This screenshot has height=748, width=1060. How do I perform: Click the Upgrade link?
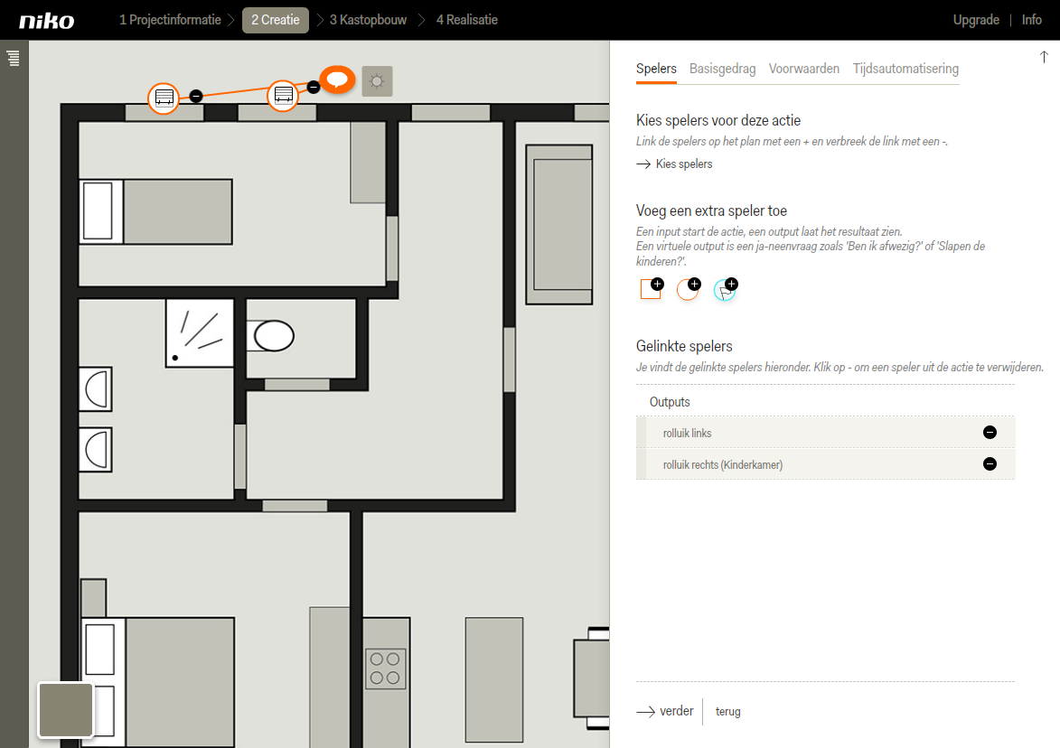point(976,20)
